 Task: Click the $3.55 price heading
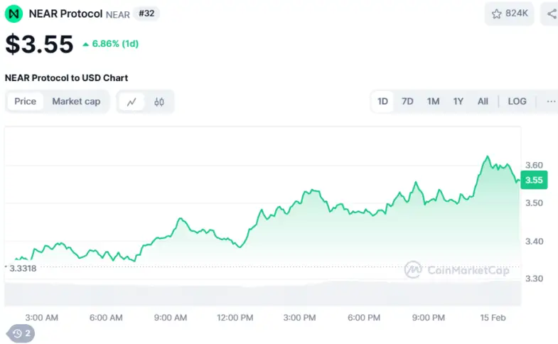(x=39, y=44)
